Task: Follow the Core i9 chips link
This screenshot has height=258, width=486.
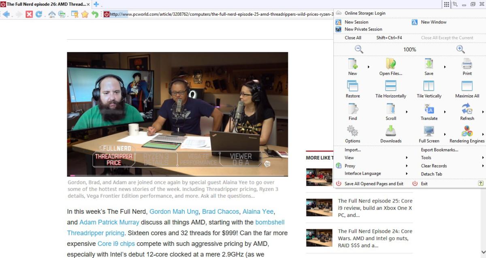Action: tap(116, 244)
